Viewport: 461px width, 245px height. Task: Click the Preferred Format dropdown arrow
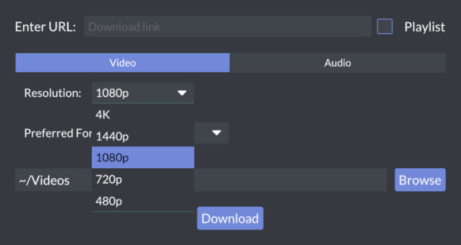coord(216,133)
